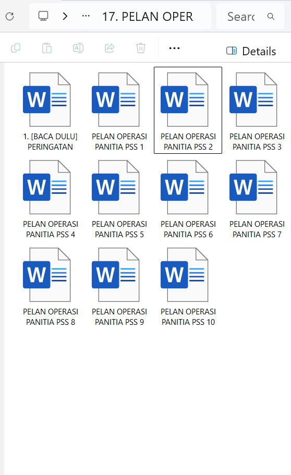Screen dimensions: 291x475
Task: Toggle the Details pane button
Action: pyautogui.click(x=251, y=51)
